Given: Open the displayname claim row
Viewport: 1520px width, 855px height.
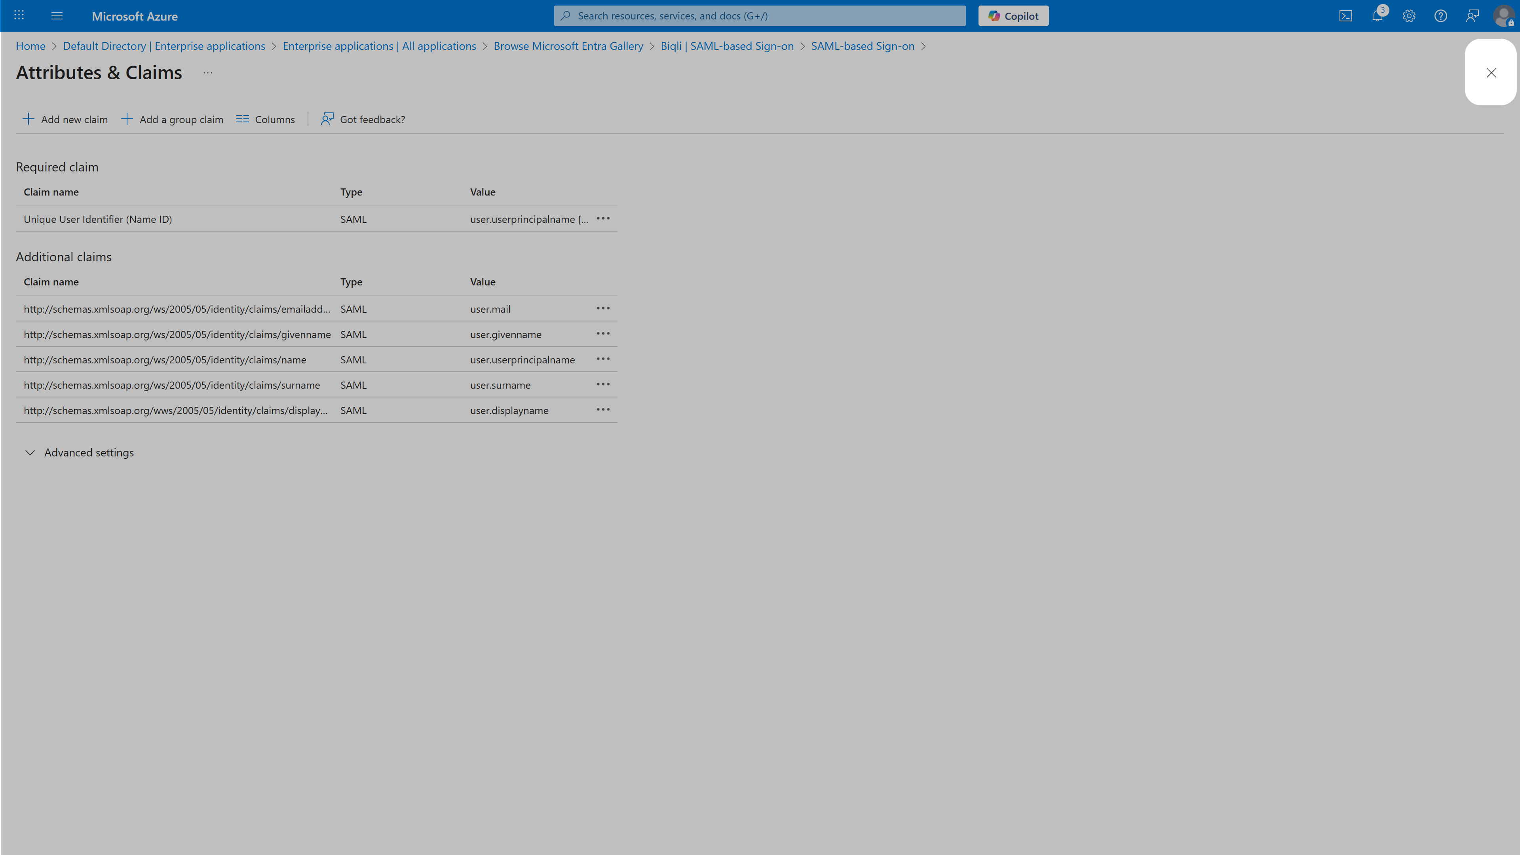Looking at the screenshot, I should 316,410.
